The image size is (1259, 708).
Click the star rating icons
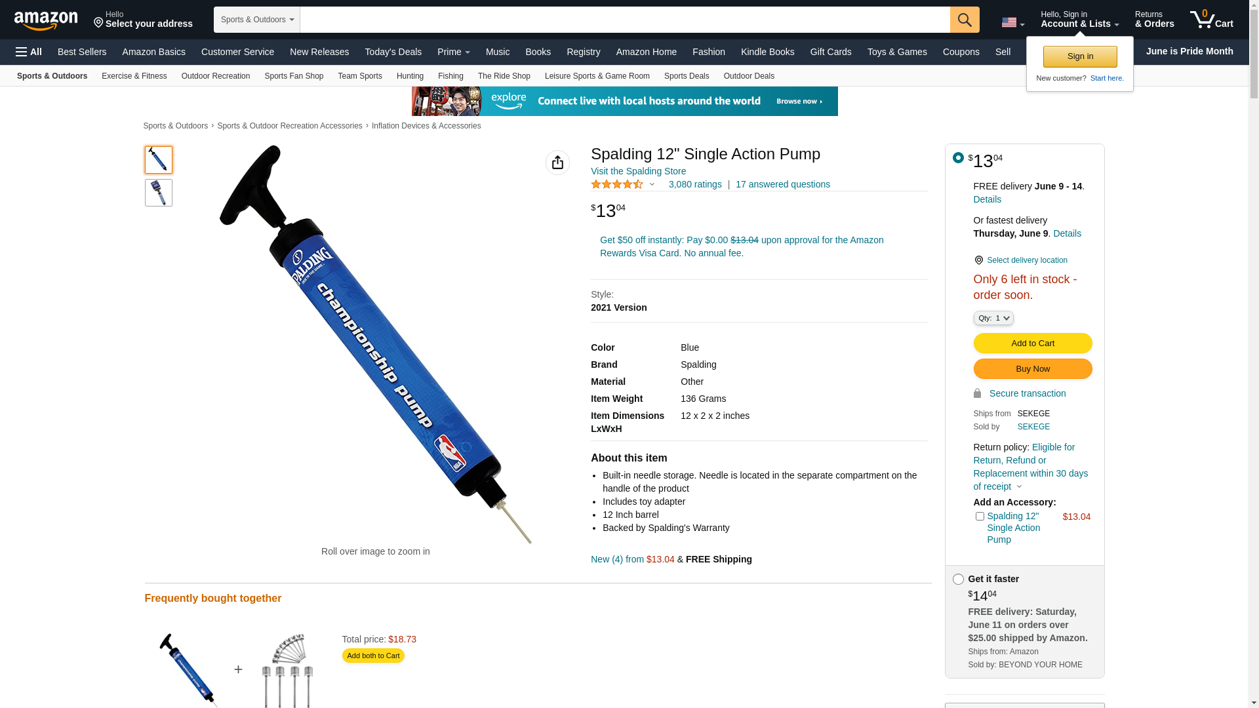[x=617, y=185]
